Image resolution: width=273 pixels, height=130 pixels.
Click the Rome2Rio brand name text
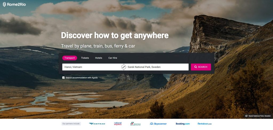coord(16,5)
